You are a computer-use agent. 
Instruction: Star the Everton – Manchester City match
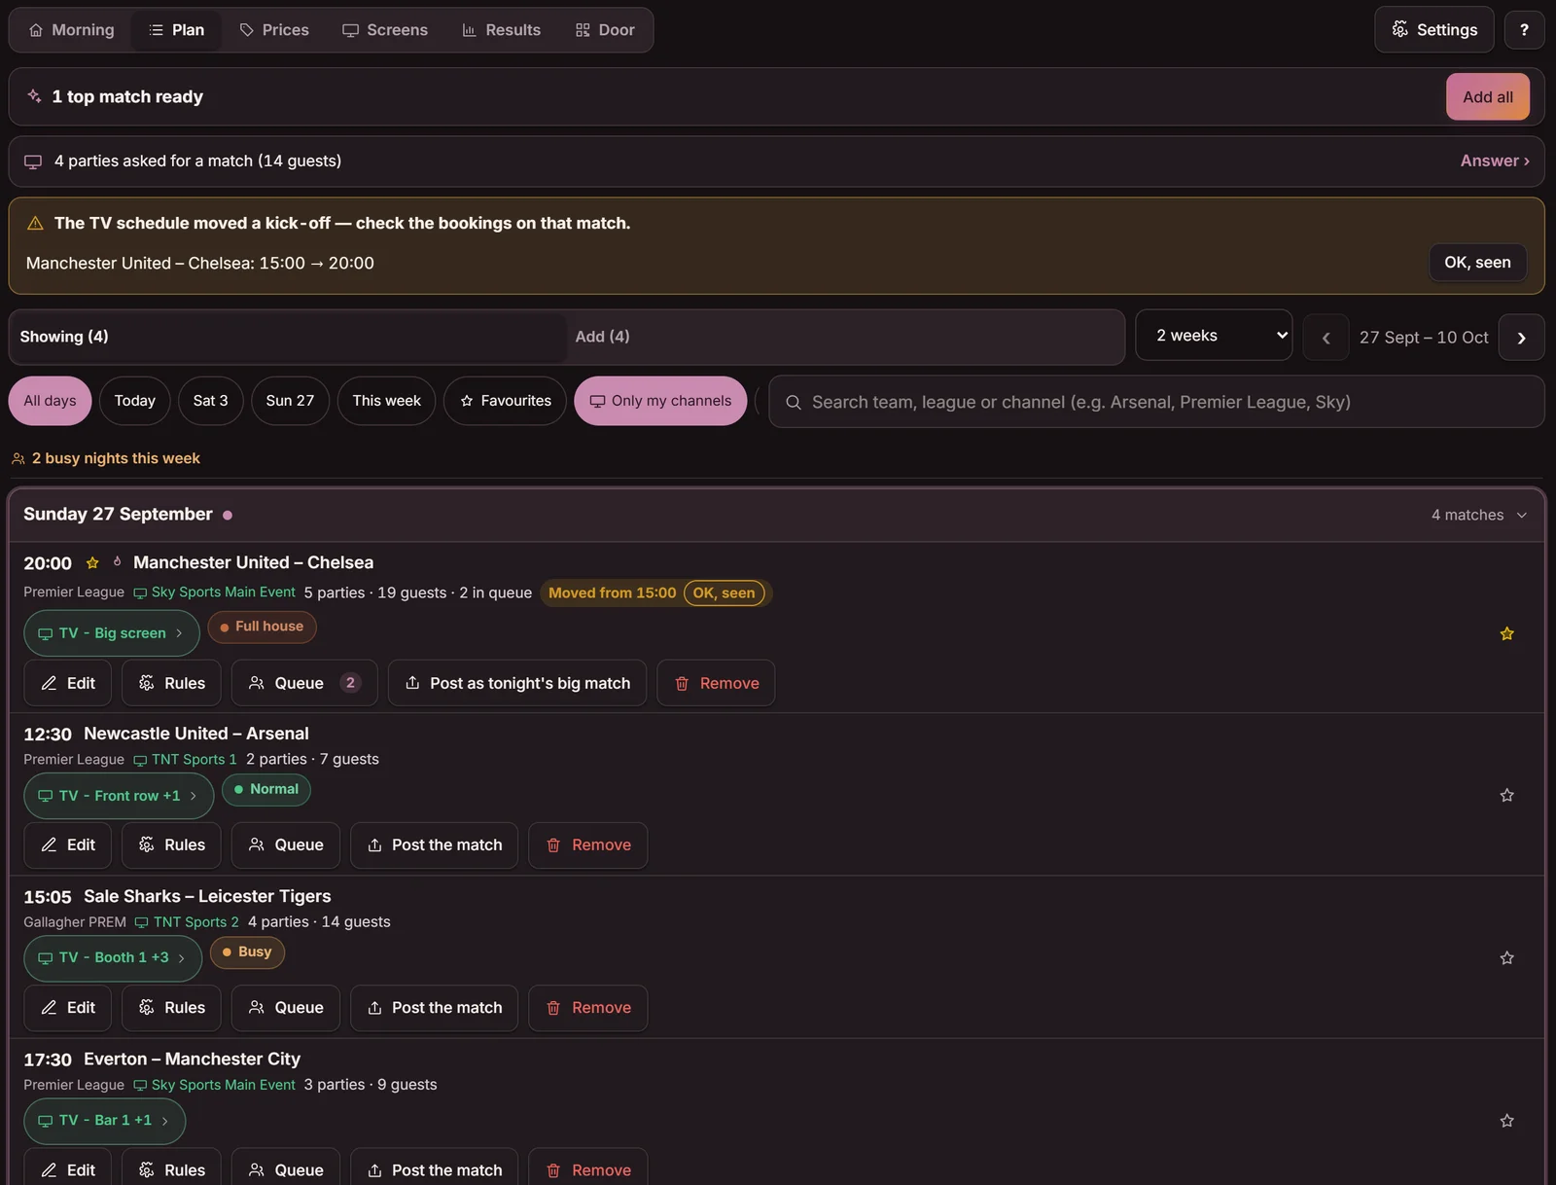click(1506, 1121)
